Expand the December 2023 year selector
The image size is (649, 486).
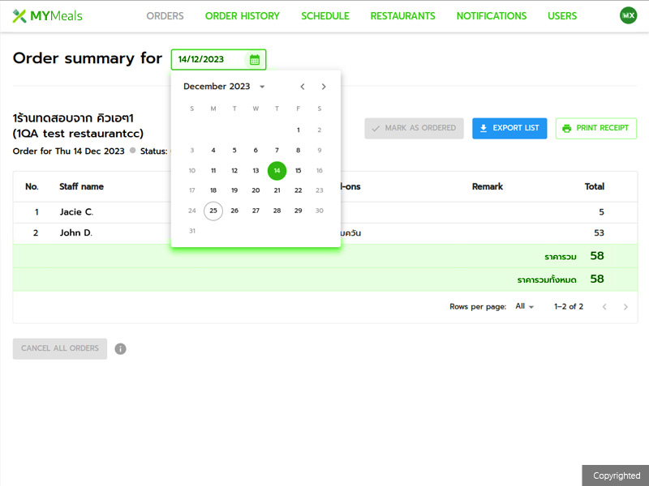click(x=262, y=87)
